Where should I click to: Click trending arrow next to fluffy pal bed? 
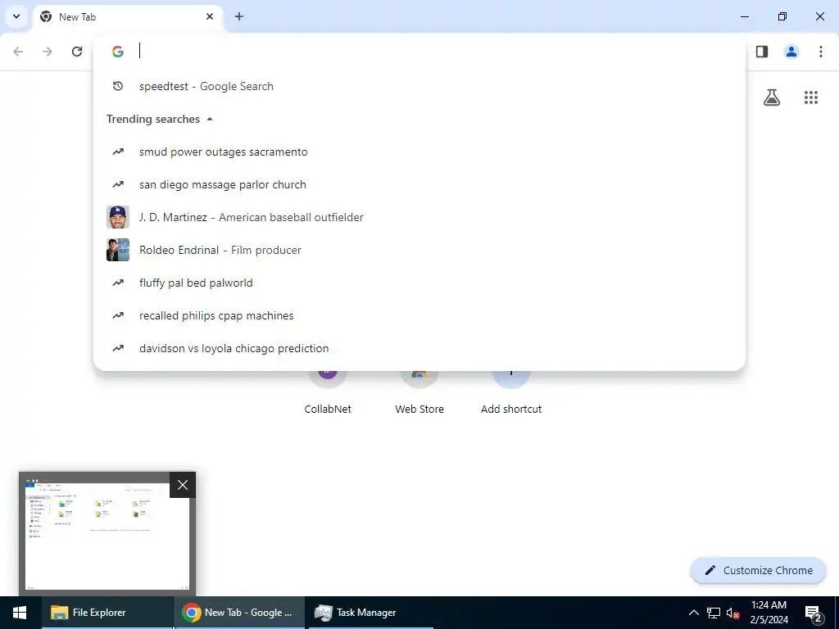click(118, 283)
